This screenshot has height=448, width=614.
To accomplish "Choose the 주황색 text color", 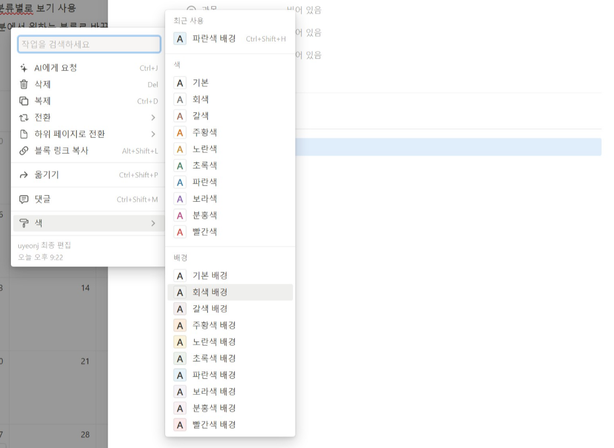I will click(x=230, y=132).
